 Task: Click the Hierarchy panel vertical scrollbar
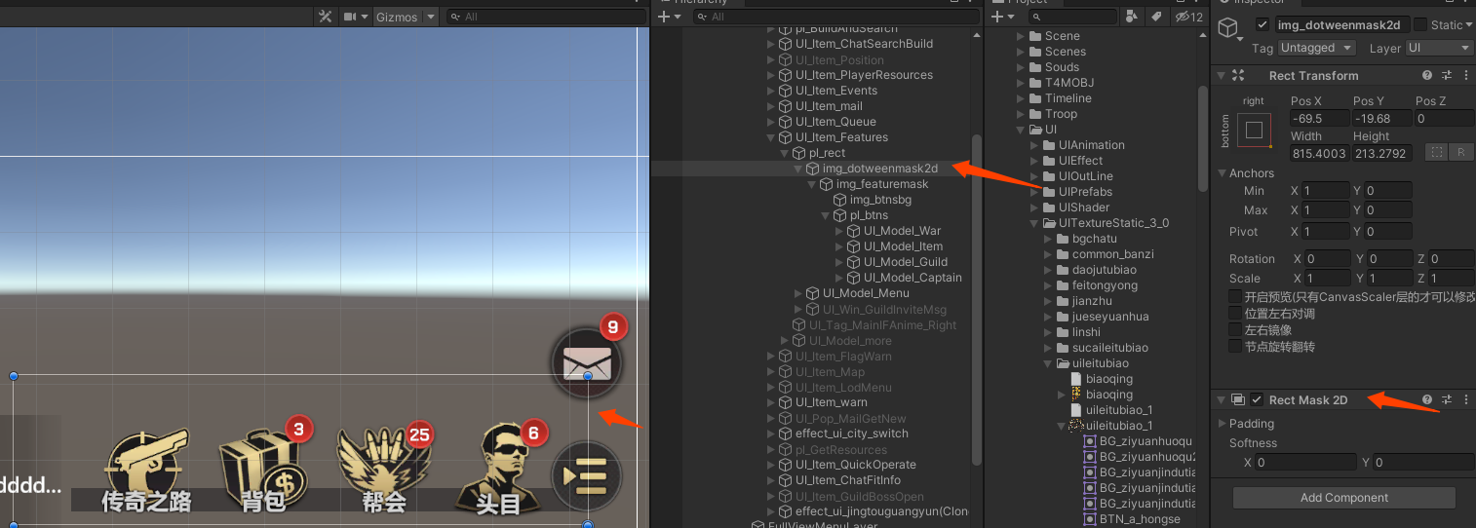pyautogui.click(x=977, y=244)
